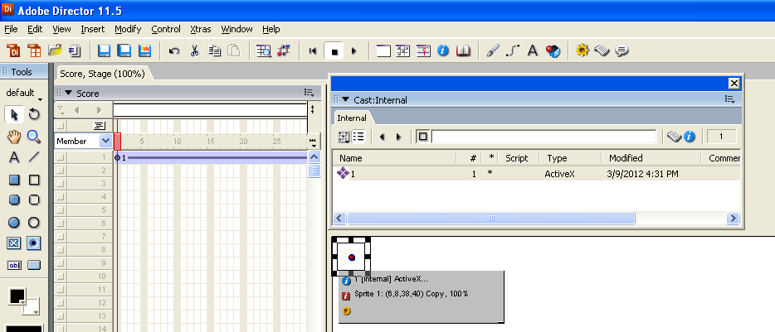Open Shockwave 3D window icon
The width and height of the screenshot is (775, 332).
[553, 51]
